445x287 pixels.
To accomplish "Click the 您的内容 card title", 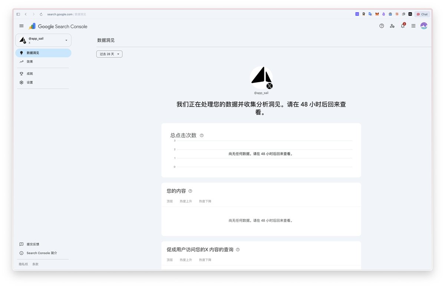I will tap(176, 191).
